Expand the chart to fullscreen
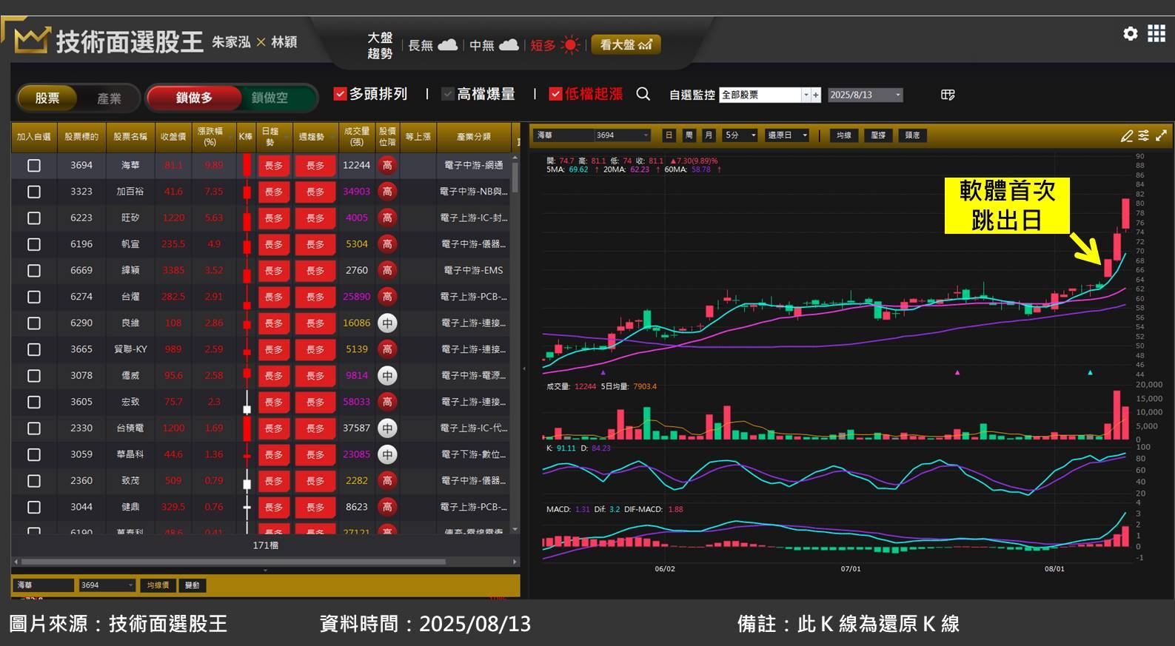Screen dimensions: 1175x646 pyautogui.click(x=1161, y=135)
